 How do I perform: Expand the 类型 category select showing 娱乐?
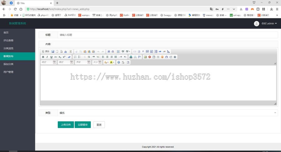168,113
